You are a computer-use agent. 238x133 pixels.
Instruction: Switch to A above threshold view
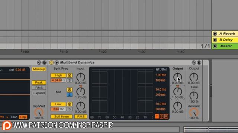[166, 116]
